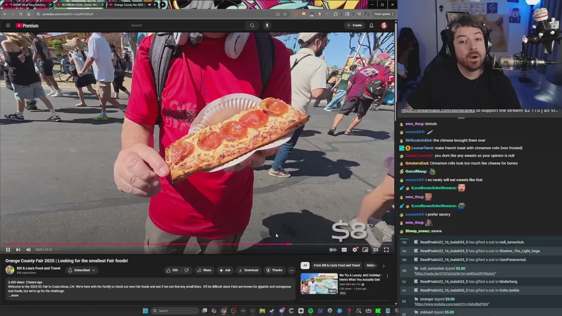Show more filter chips with right arrow
Screen dimensions: 562x316
pyautogui.click(x=383, y=266)
